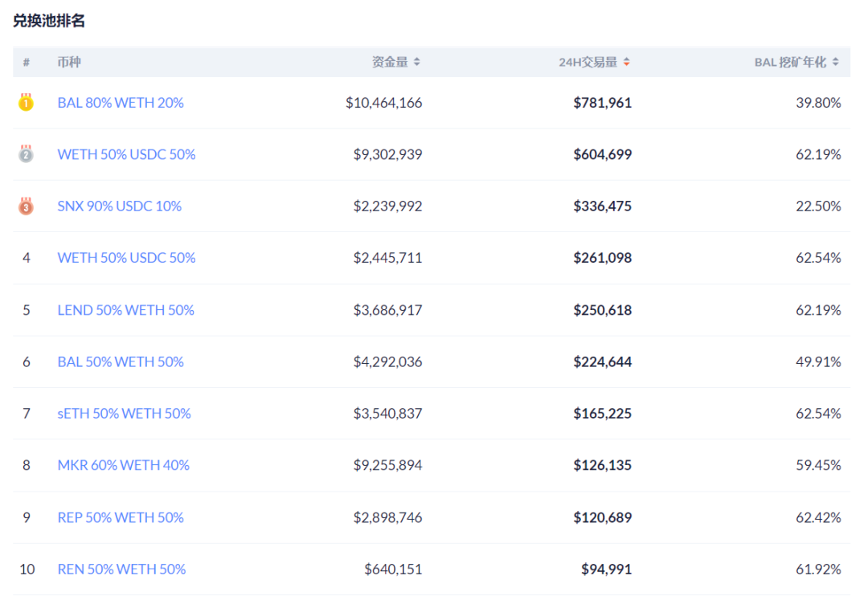
Task: Open the REP 50% WETH 50% pool
Action: [x=121, y=517]
